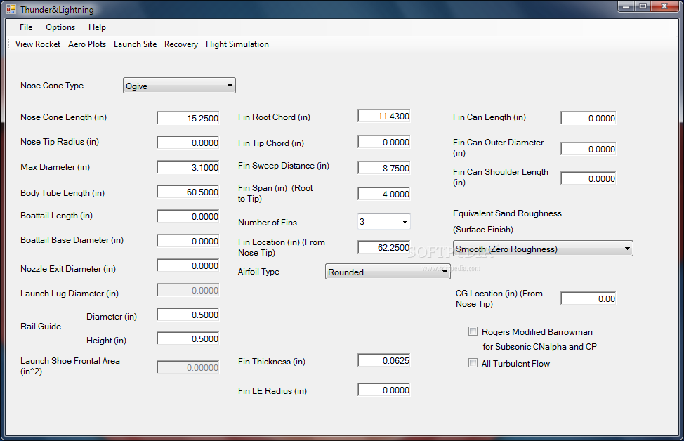Focus the Body Tube Length field
684x441 pixels.
tap(188, 192)
